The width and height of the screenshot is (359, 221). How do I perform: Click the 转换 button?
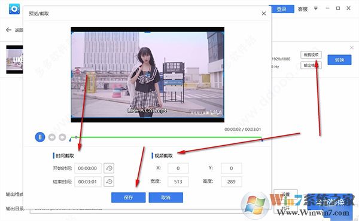click(x=339, y=60)
